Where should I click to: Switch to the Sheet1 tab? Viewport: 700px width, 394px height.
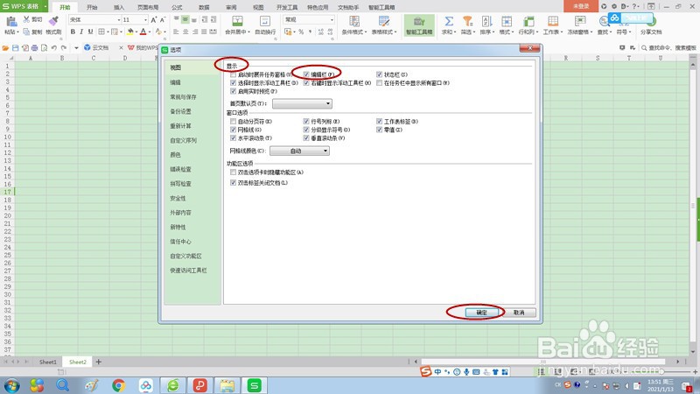(x=48, y=362)
